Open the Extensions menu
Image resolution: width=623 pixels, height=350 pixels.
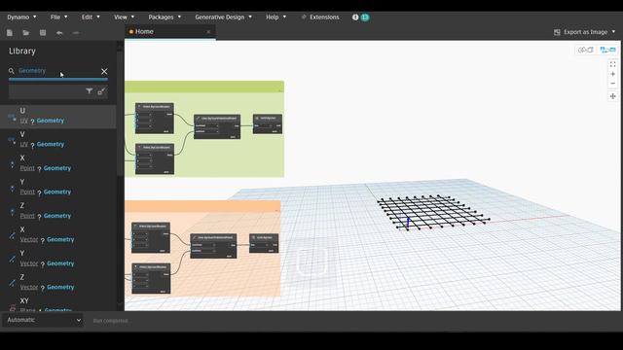click(x=320, y=17)
